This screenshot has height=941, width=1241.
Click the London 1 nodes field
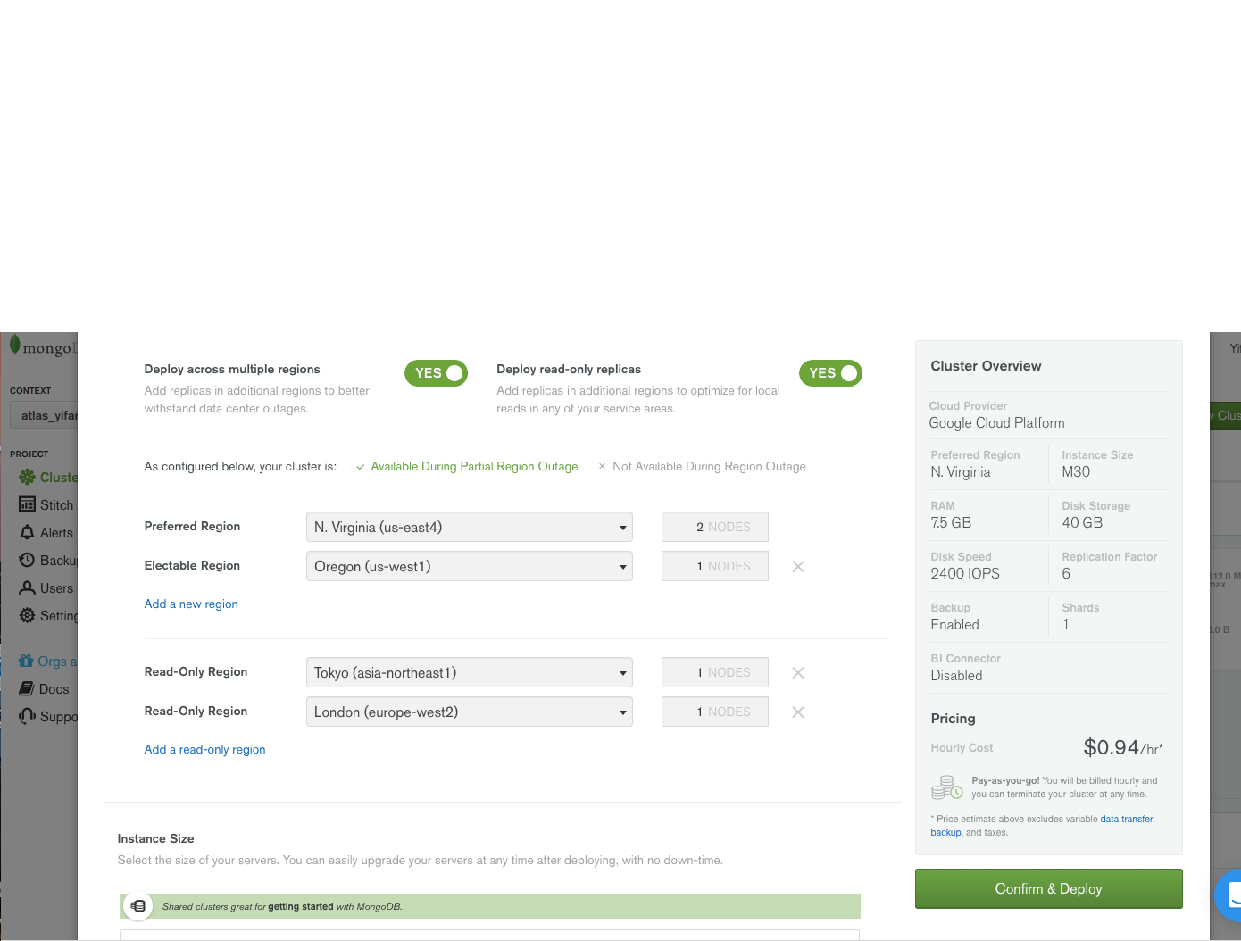[x=714, y=712]
